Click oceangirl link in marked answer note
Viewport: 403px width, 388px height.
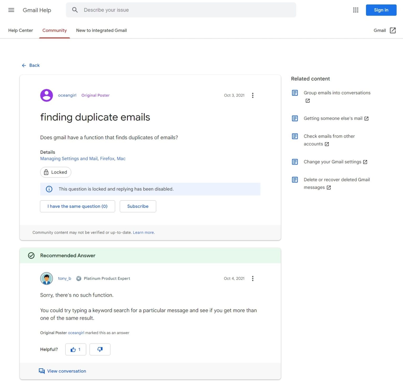tap(76, 333)
